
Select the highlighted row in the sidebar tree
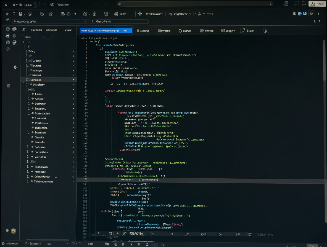point(49,80)
